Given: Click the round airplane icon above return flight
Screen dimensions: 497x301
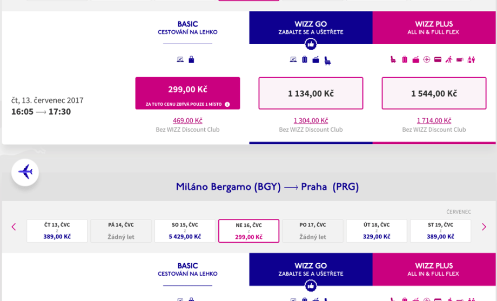Looking at the screenshot, I should [x=25, y=173].
